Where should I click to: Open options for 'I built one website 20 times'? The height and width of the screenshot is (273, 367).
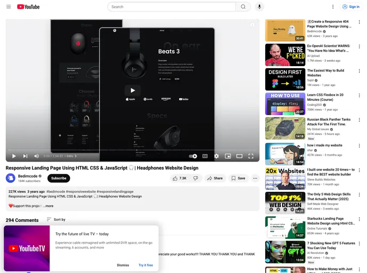point(360,170)
